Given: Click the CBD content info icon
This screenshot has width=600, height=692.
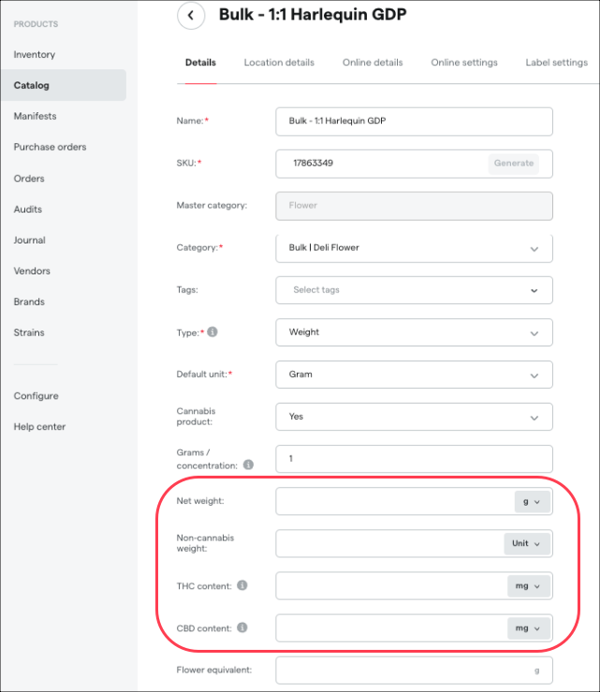Looking at the screenshot, I should (x=242, y=627).
